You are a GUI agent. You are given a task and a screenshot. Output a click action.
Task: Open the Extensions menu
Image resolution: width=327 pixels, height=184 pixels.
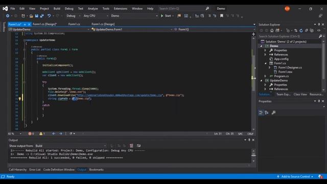pyautogui.click(x=121, y=9)
